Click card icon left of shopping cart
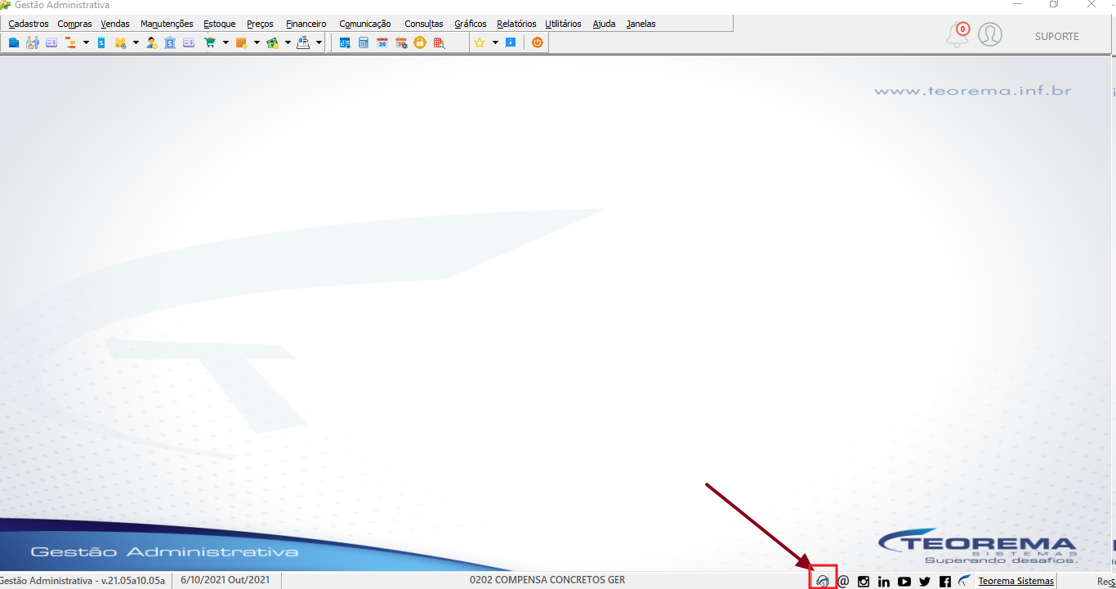 pyautogui.click(x=189, y=42)
